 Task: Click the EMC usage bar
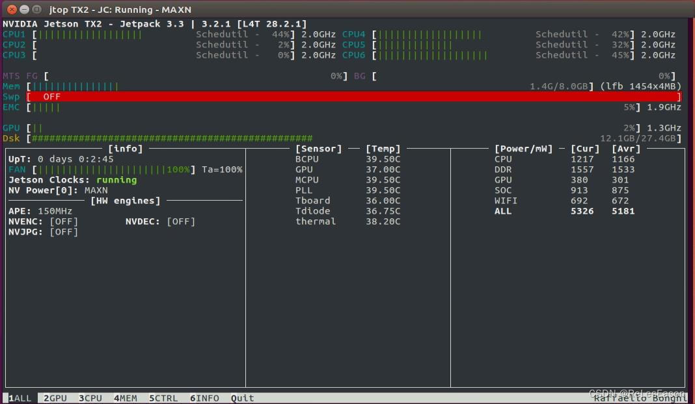click(333, 107)
